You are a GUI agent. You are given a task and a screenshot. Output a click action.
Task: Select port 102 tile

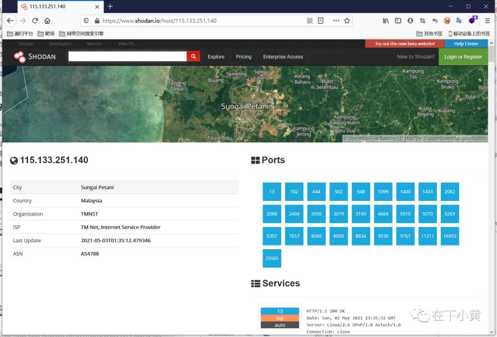coord(294,192)
